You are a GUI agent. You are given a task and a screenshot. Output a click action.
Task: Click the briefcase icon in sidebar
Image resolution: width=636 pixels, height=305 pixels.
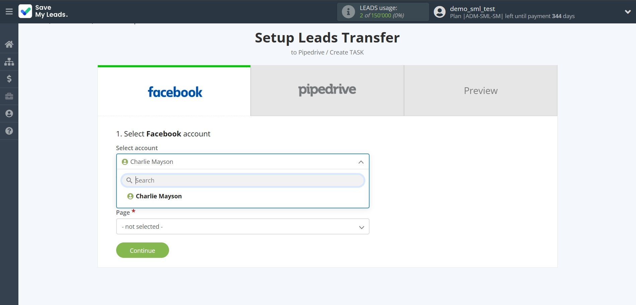[9, 96]
